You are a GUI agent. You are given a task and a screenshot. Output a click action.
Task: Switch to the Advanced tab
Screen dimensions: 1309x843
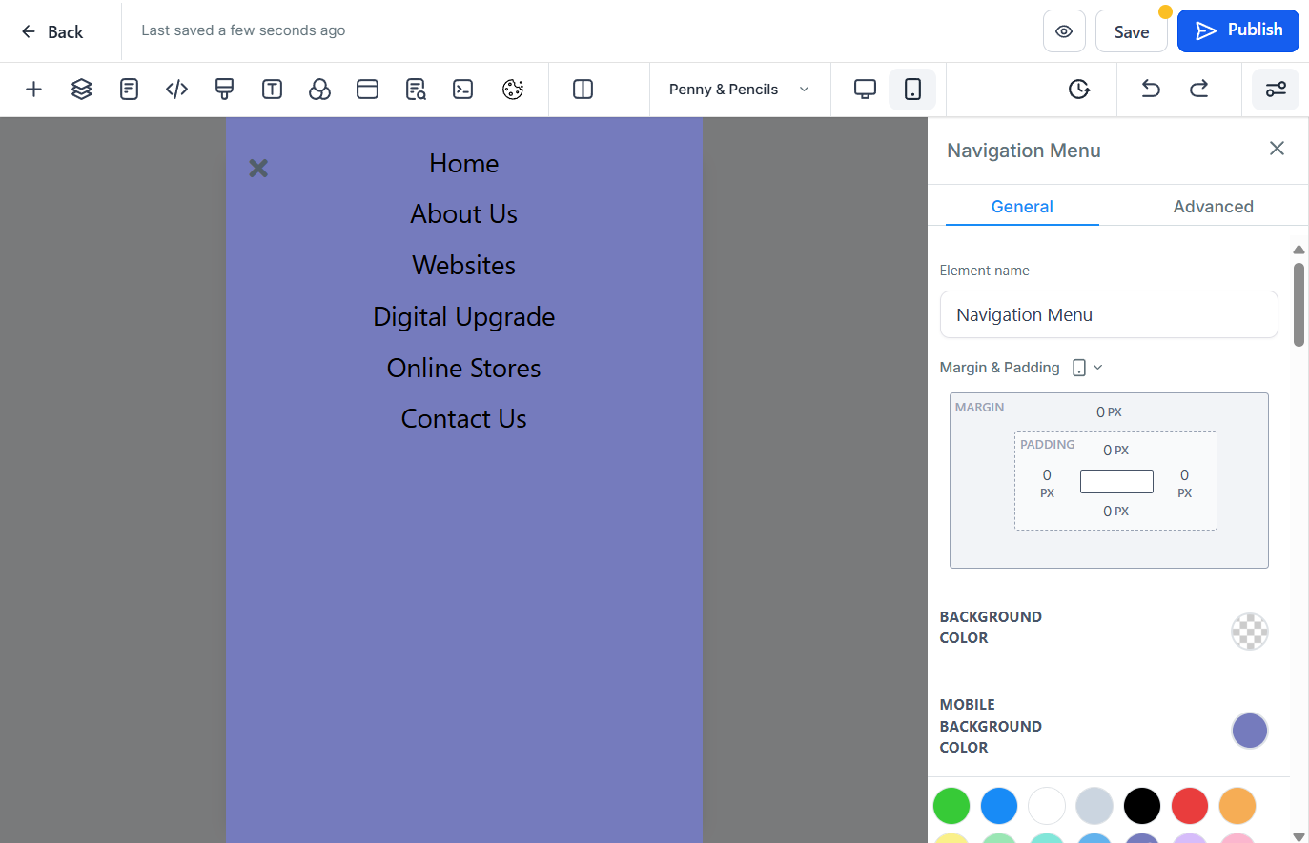(1213, 207)
